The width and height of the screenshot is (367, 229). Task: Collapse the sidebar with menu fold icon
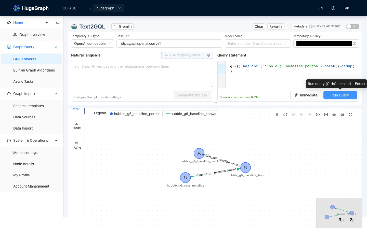[x=58, y=22]
